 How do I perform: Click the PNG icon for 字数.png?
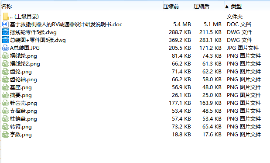6,135
